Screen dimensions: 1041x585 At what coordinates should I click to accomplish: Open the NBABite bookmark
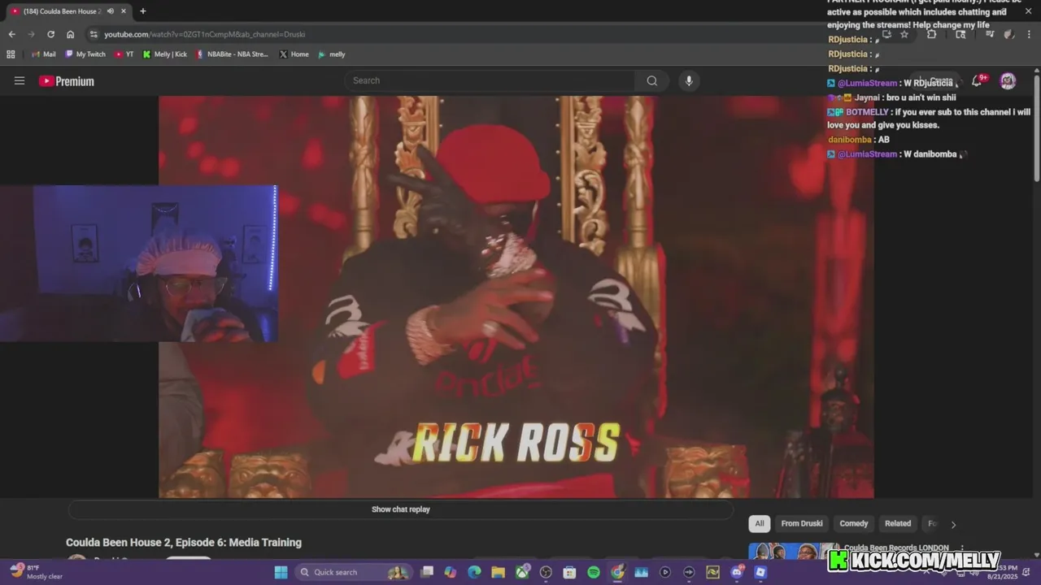click(232, 54)
